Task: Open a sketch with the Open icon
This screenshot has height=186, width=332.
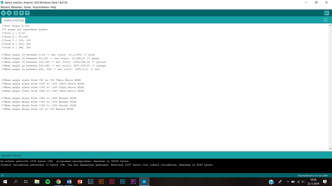Action: pyautogui.click(x=21, y=13)
